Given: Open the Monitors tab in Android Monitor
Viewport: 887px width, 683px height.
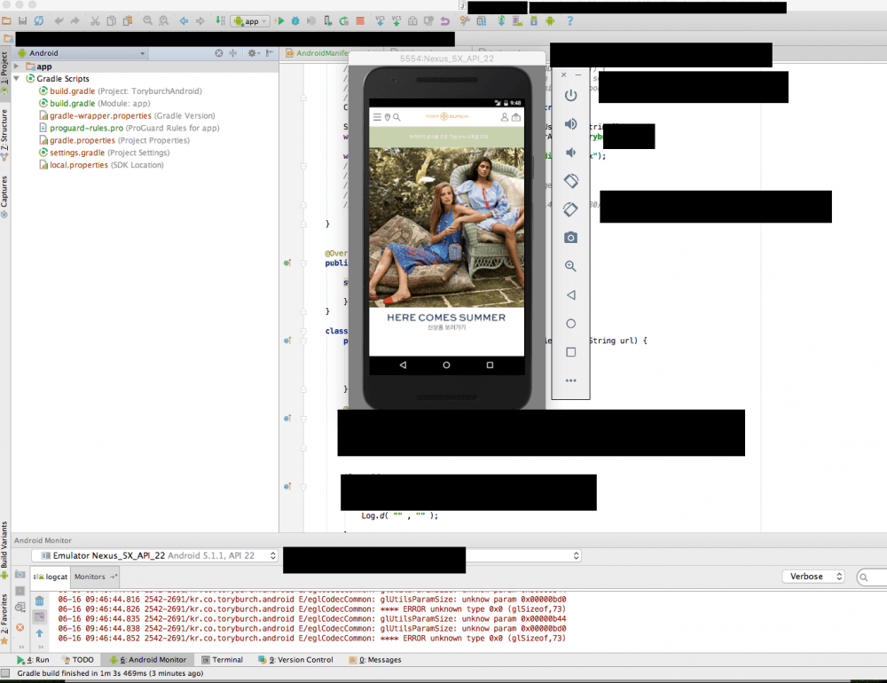Looking at the screenshot, I should pyautogui.click(x=95, y=577).
